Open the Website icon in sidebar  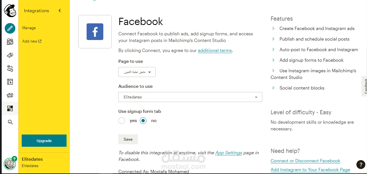tap(10, 82)
